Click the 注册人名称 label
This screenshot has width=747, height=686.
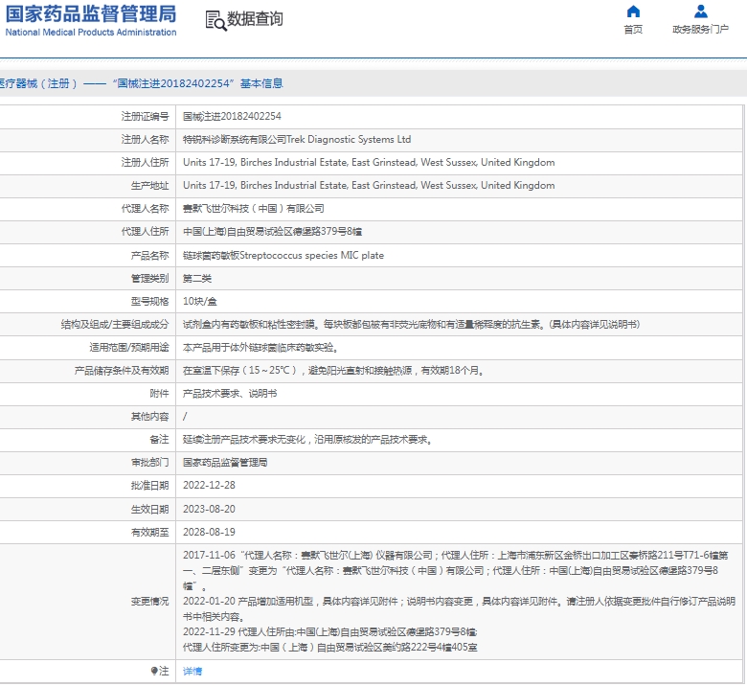(145, 139)
